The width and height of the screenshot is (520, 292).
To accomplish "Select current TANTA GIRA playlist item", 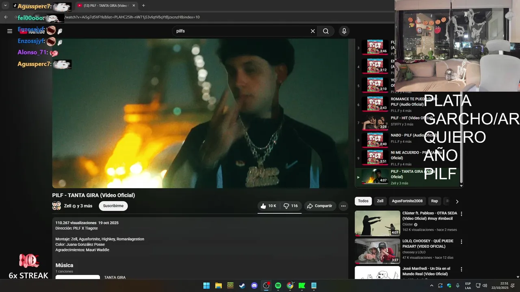I will pyautogui.click(x=408, y=177).
